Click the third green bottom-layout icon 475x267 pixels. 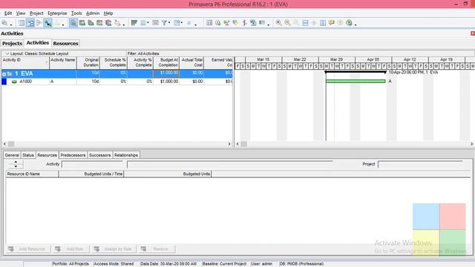coord(91,23)
